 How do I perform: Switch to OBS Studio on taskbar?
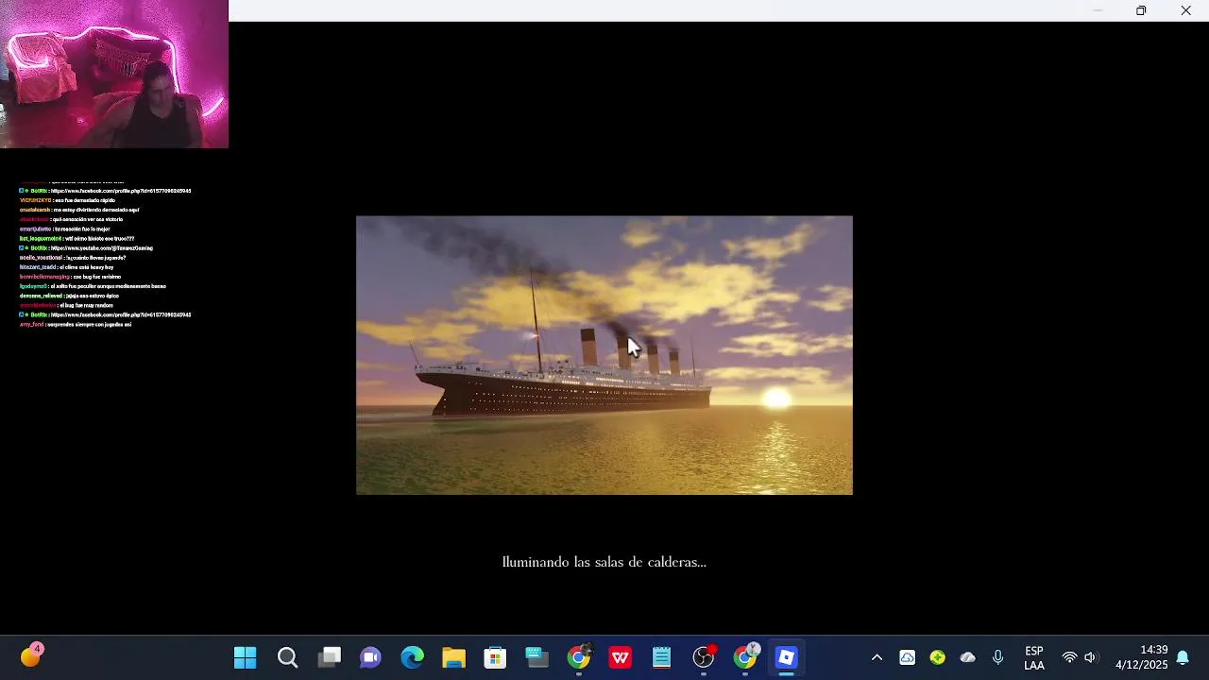point(704,657)
